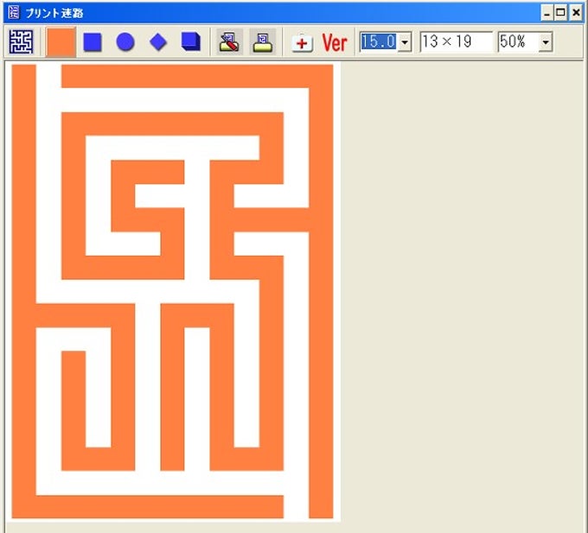The image size is (588, 533).
Task: Choose the blue circle shape
Action: pyautogui.click(x=125, y=41)
